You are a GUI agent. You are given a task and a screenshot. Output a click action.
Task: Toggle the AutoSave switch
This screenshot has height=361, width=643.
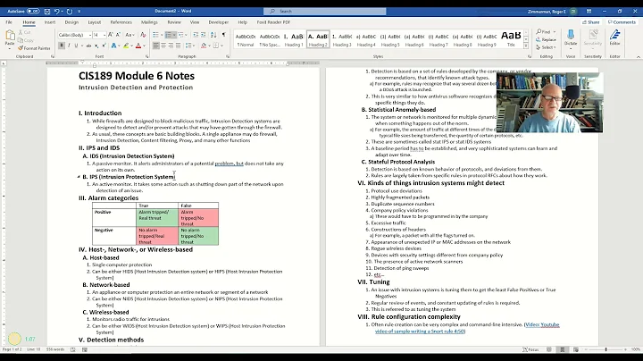pyautogui.click(x=33, y=12)
